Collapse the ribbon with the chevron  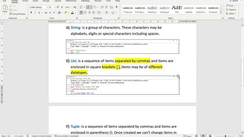click(x=241, y=18)
